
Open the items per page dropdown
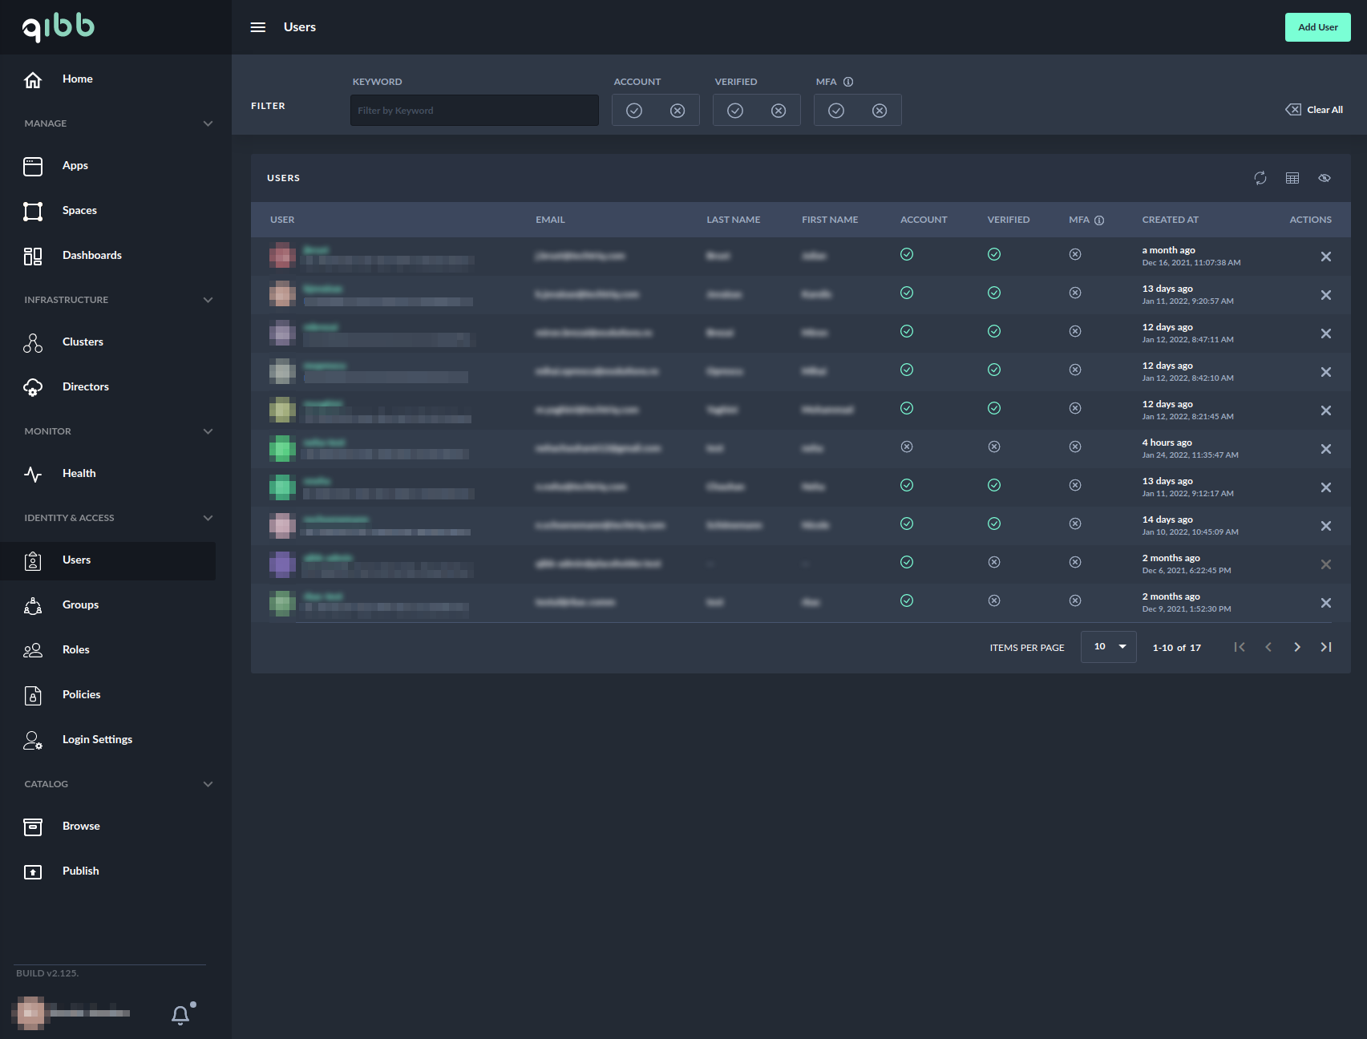[1108, 647]
